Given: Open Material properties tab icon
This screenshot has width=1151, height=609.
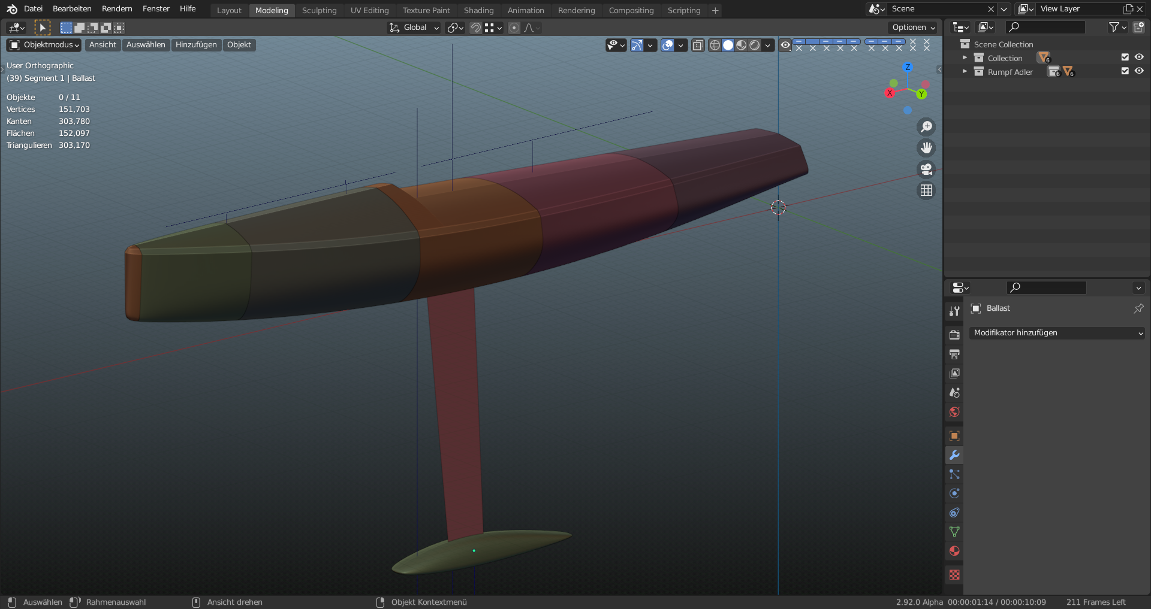Looking at the screenshot, I should (954, 551).
